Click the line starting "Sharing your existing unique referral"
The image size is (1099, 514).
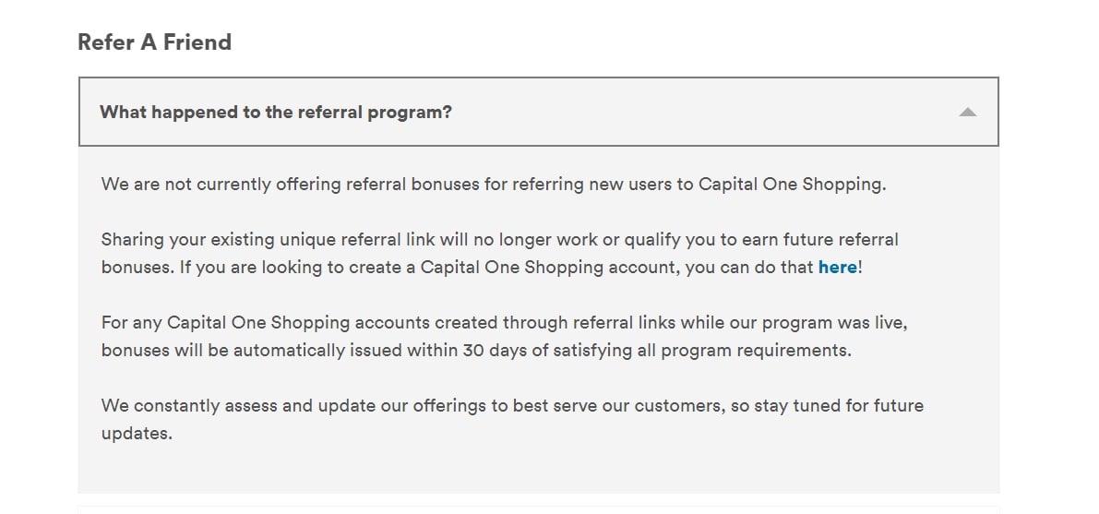[500, 240]
